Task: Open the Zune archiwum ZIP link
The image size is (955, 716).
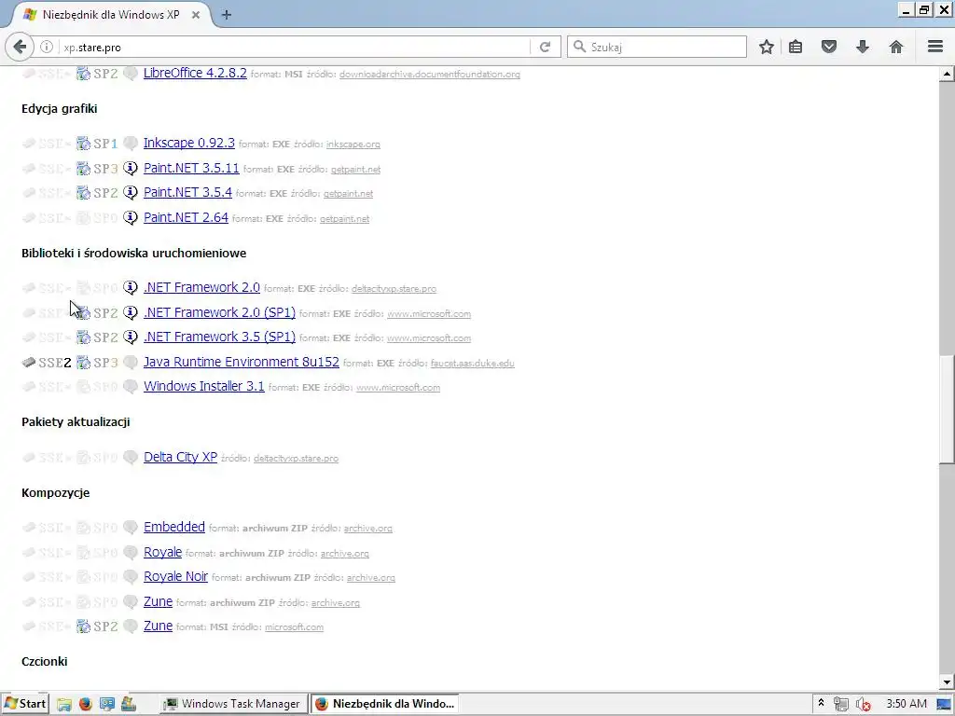Action: pyautogui.click(x=158, y=601)
